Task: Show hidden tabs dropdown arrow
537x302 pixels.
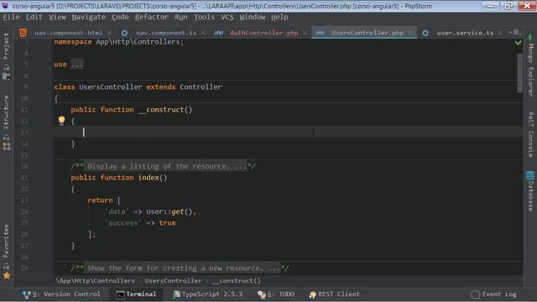Action: (x=514, y=33)
